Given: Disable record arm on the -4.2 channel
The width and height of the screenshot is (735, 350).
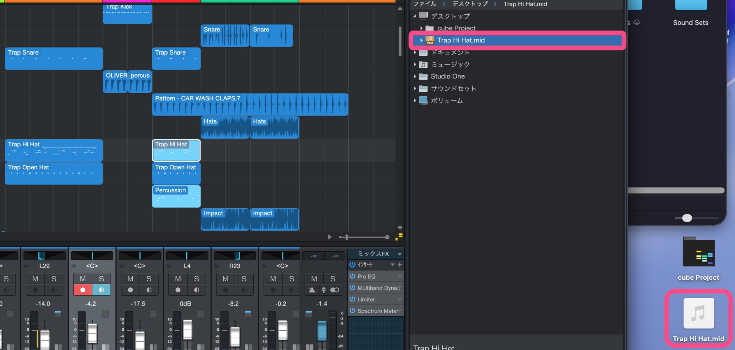Looking at the screenshot, I should click(83, 290).
